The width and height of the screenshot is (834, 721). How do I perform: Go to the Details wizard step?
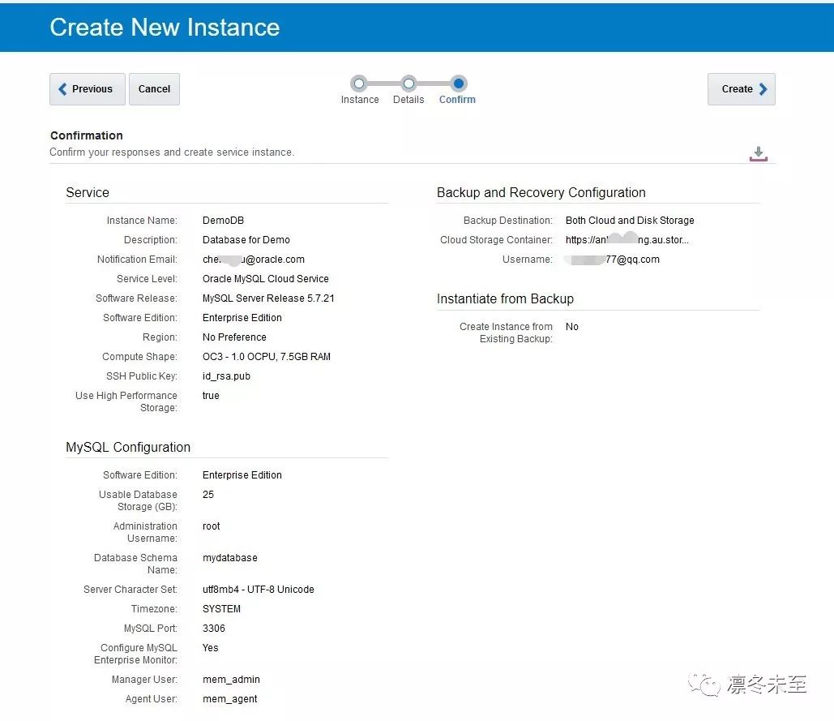[x=408, y=90]
